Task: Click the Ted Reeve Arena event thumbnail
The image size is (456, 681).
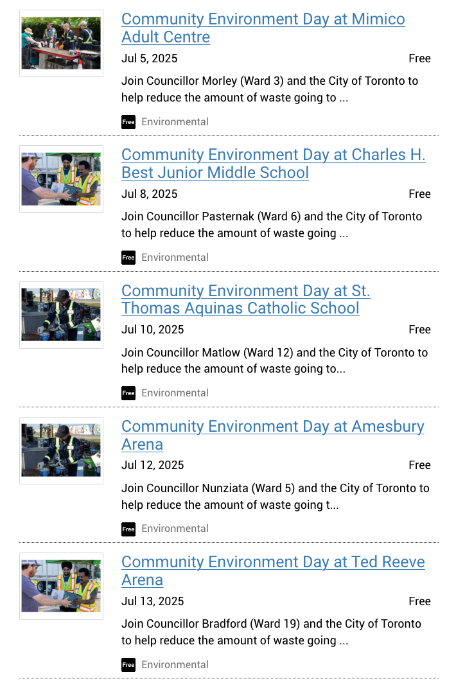Action: click(x=61, y=586)
